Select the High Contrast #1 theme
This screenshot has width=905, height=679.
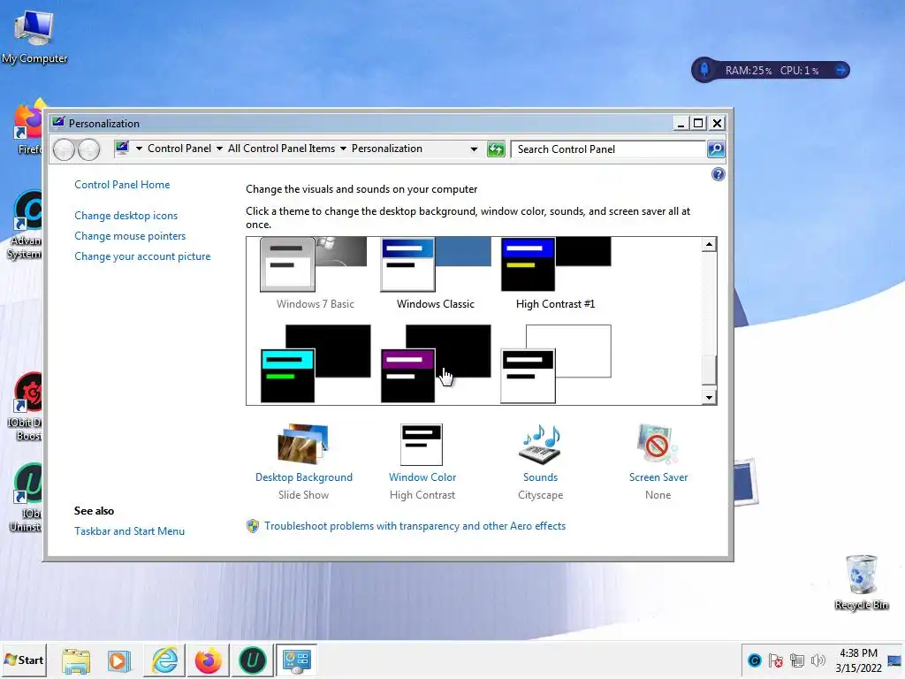click(x=555, y=273)
